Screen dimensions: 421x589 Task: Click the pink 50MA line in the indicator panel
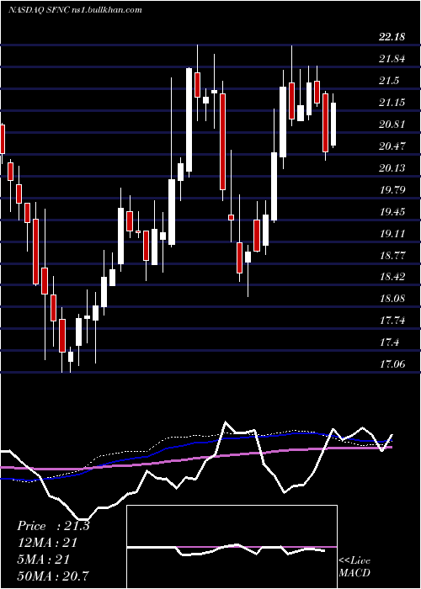[x=195, y=458]
